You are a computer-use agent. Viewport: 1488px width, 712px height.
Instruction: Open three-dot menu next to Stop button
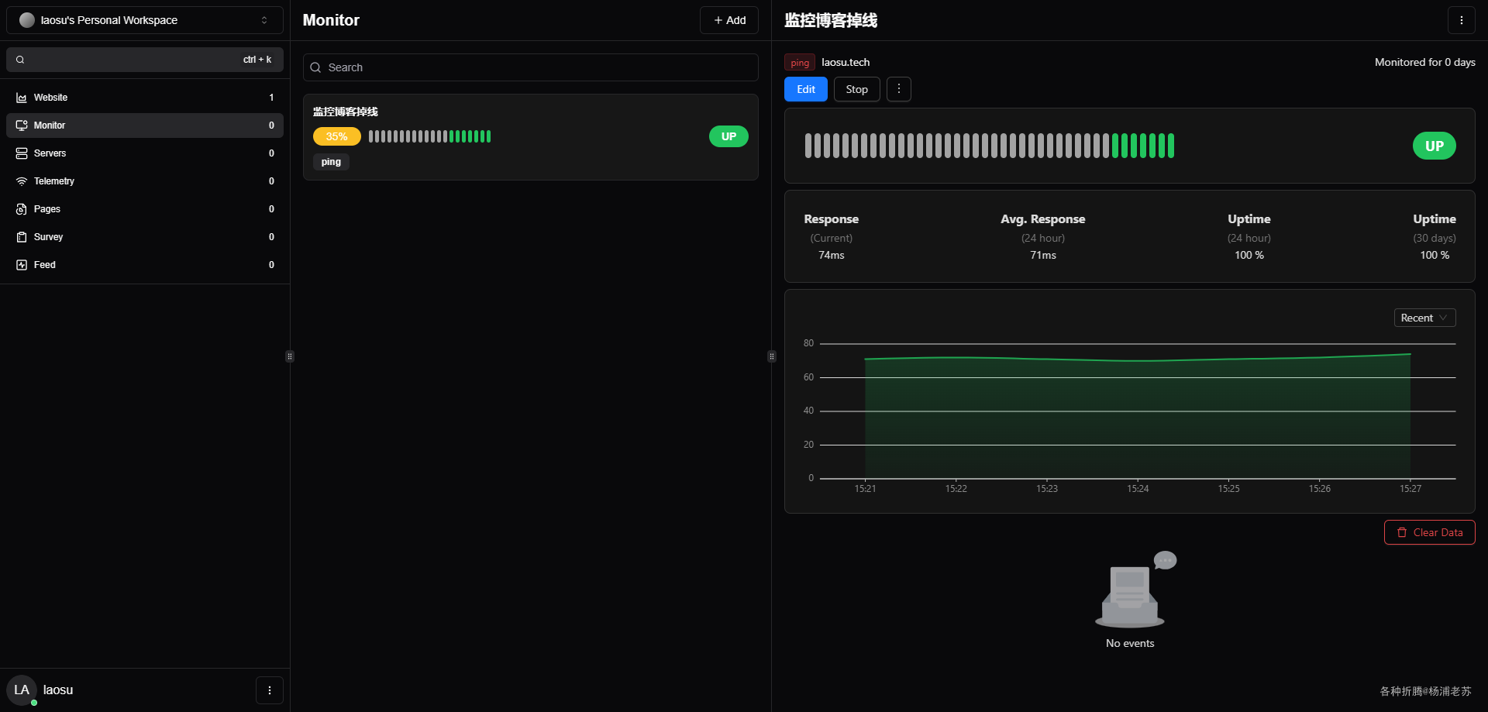[899, 89]
